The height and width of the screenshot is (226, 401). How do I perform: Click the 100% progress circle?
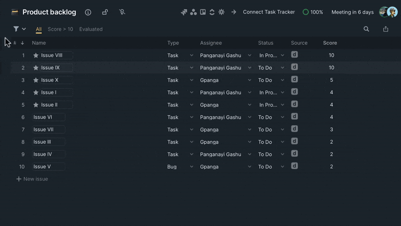305,12
